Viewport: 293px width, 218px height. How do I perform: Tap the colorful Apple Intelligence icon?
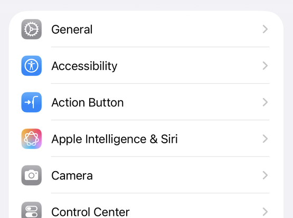31,139
